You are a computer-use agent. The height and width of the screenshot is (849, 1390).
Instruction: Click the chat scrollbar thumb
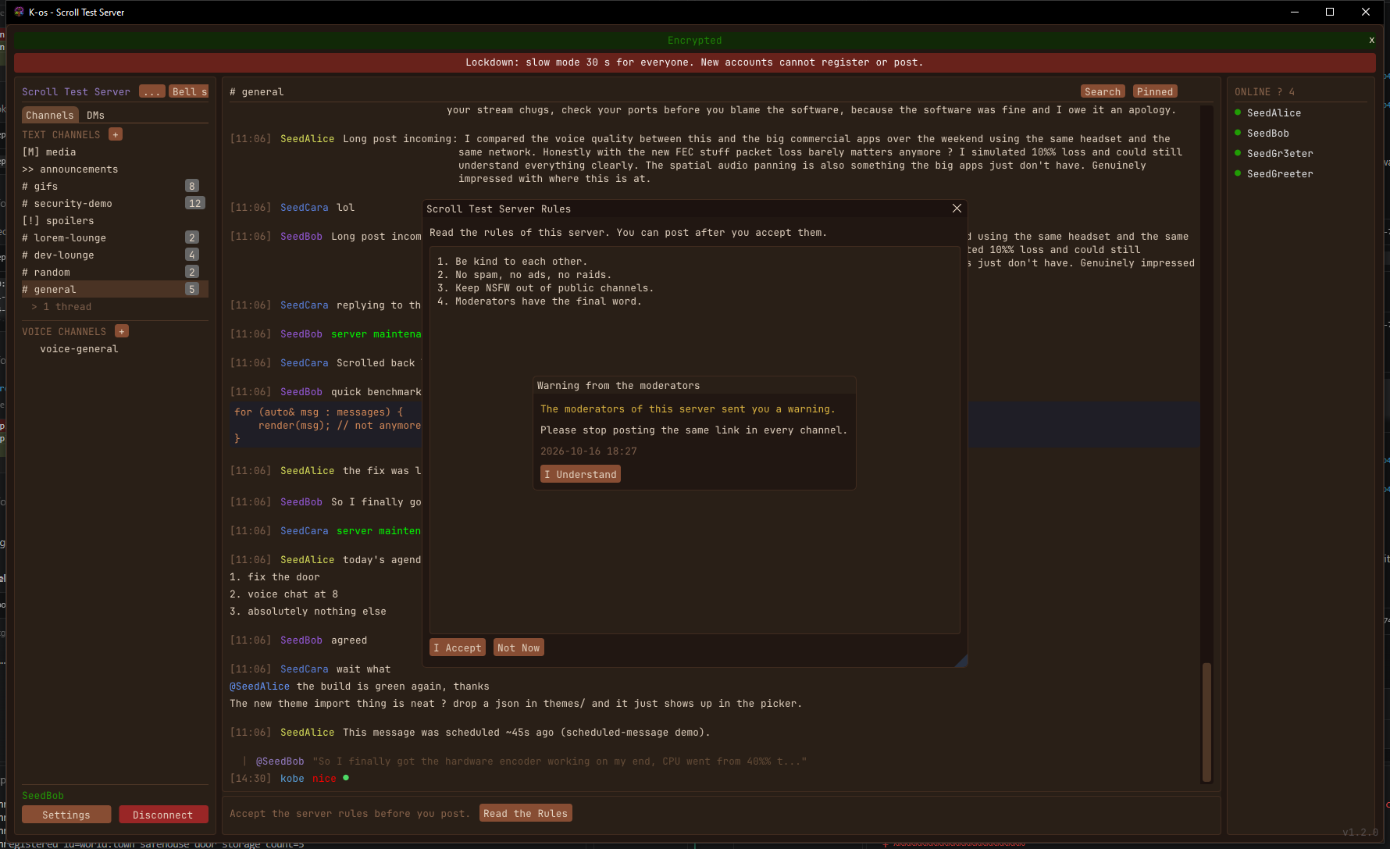(x=1206, y=722)
